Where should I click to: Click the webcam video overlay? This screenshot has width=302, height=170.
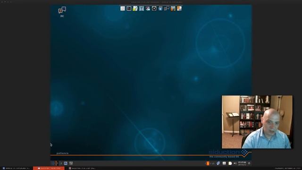[x=257, y=122]
